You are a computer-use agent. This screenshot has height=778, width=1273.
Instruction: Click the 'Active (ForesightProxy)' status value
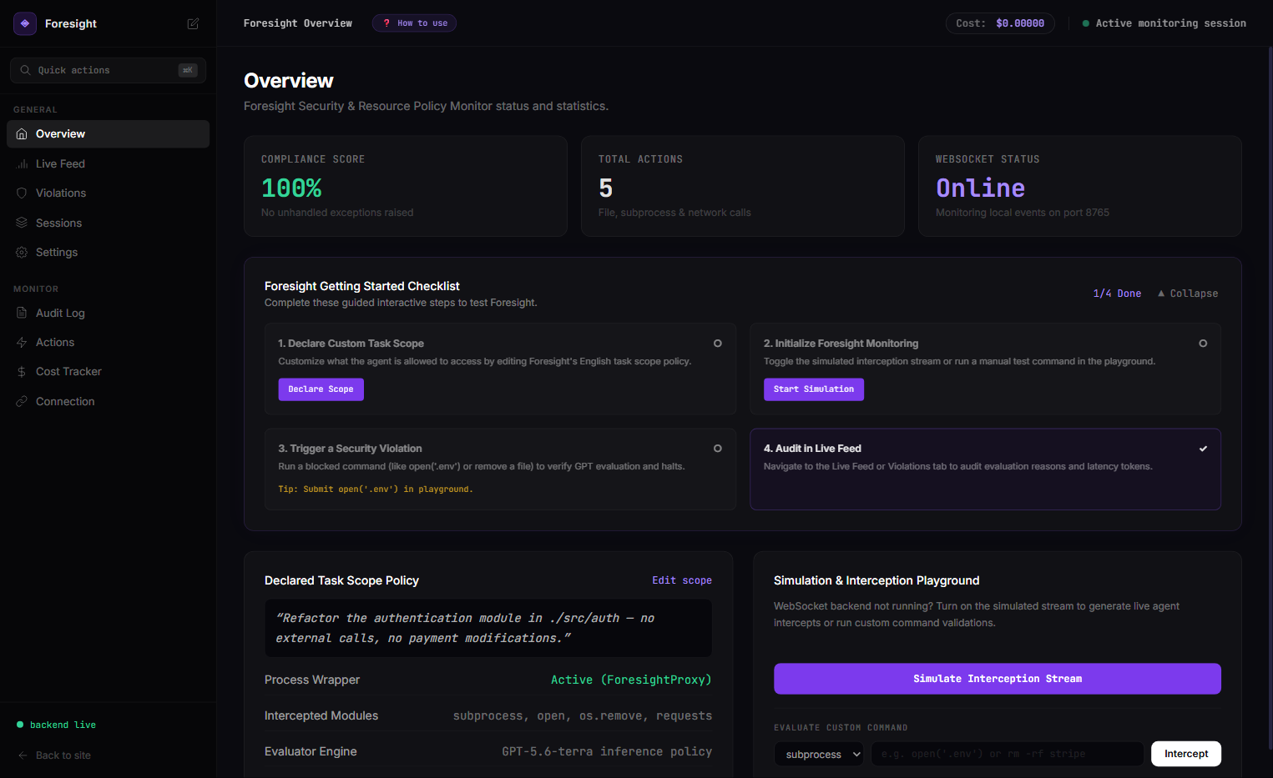(x=631, y=680)
